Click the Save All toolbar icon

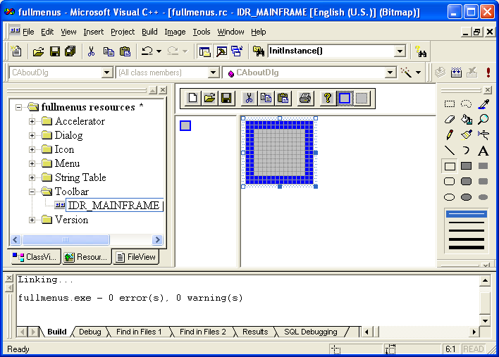click(70, 51)
